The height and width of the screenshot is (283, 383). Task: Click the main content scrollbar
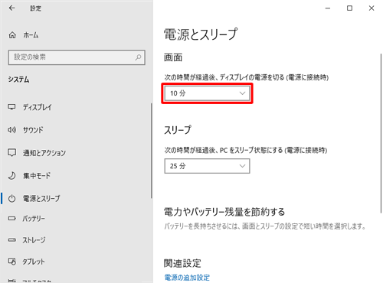(381, 133)
